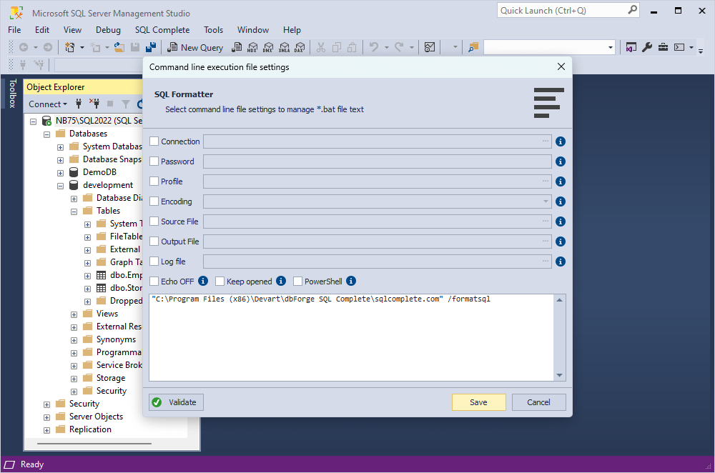
Task: Click info icon beside Echo OFF
Action: tap(203, 281)
